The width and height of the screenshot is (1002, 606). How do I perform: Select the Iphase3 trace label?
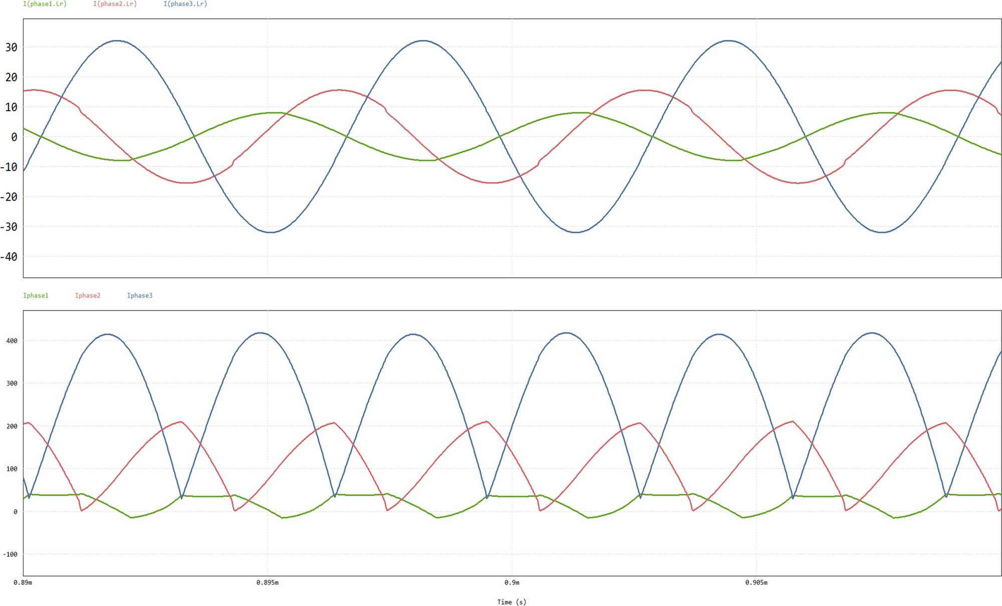(140, 295)
